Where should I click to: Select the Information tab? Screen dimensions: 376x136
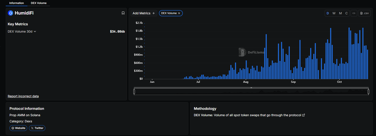click(x=16, y=3)
